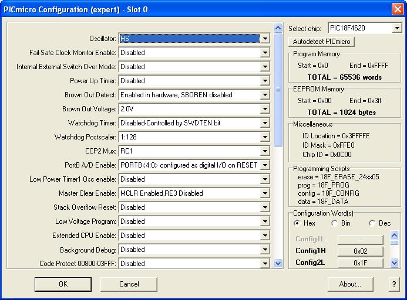Click 'Chip ID = 0x0C00' text
407x300 pixels.
pos(327,155)
